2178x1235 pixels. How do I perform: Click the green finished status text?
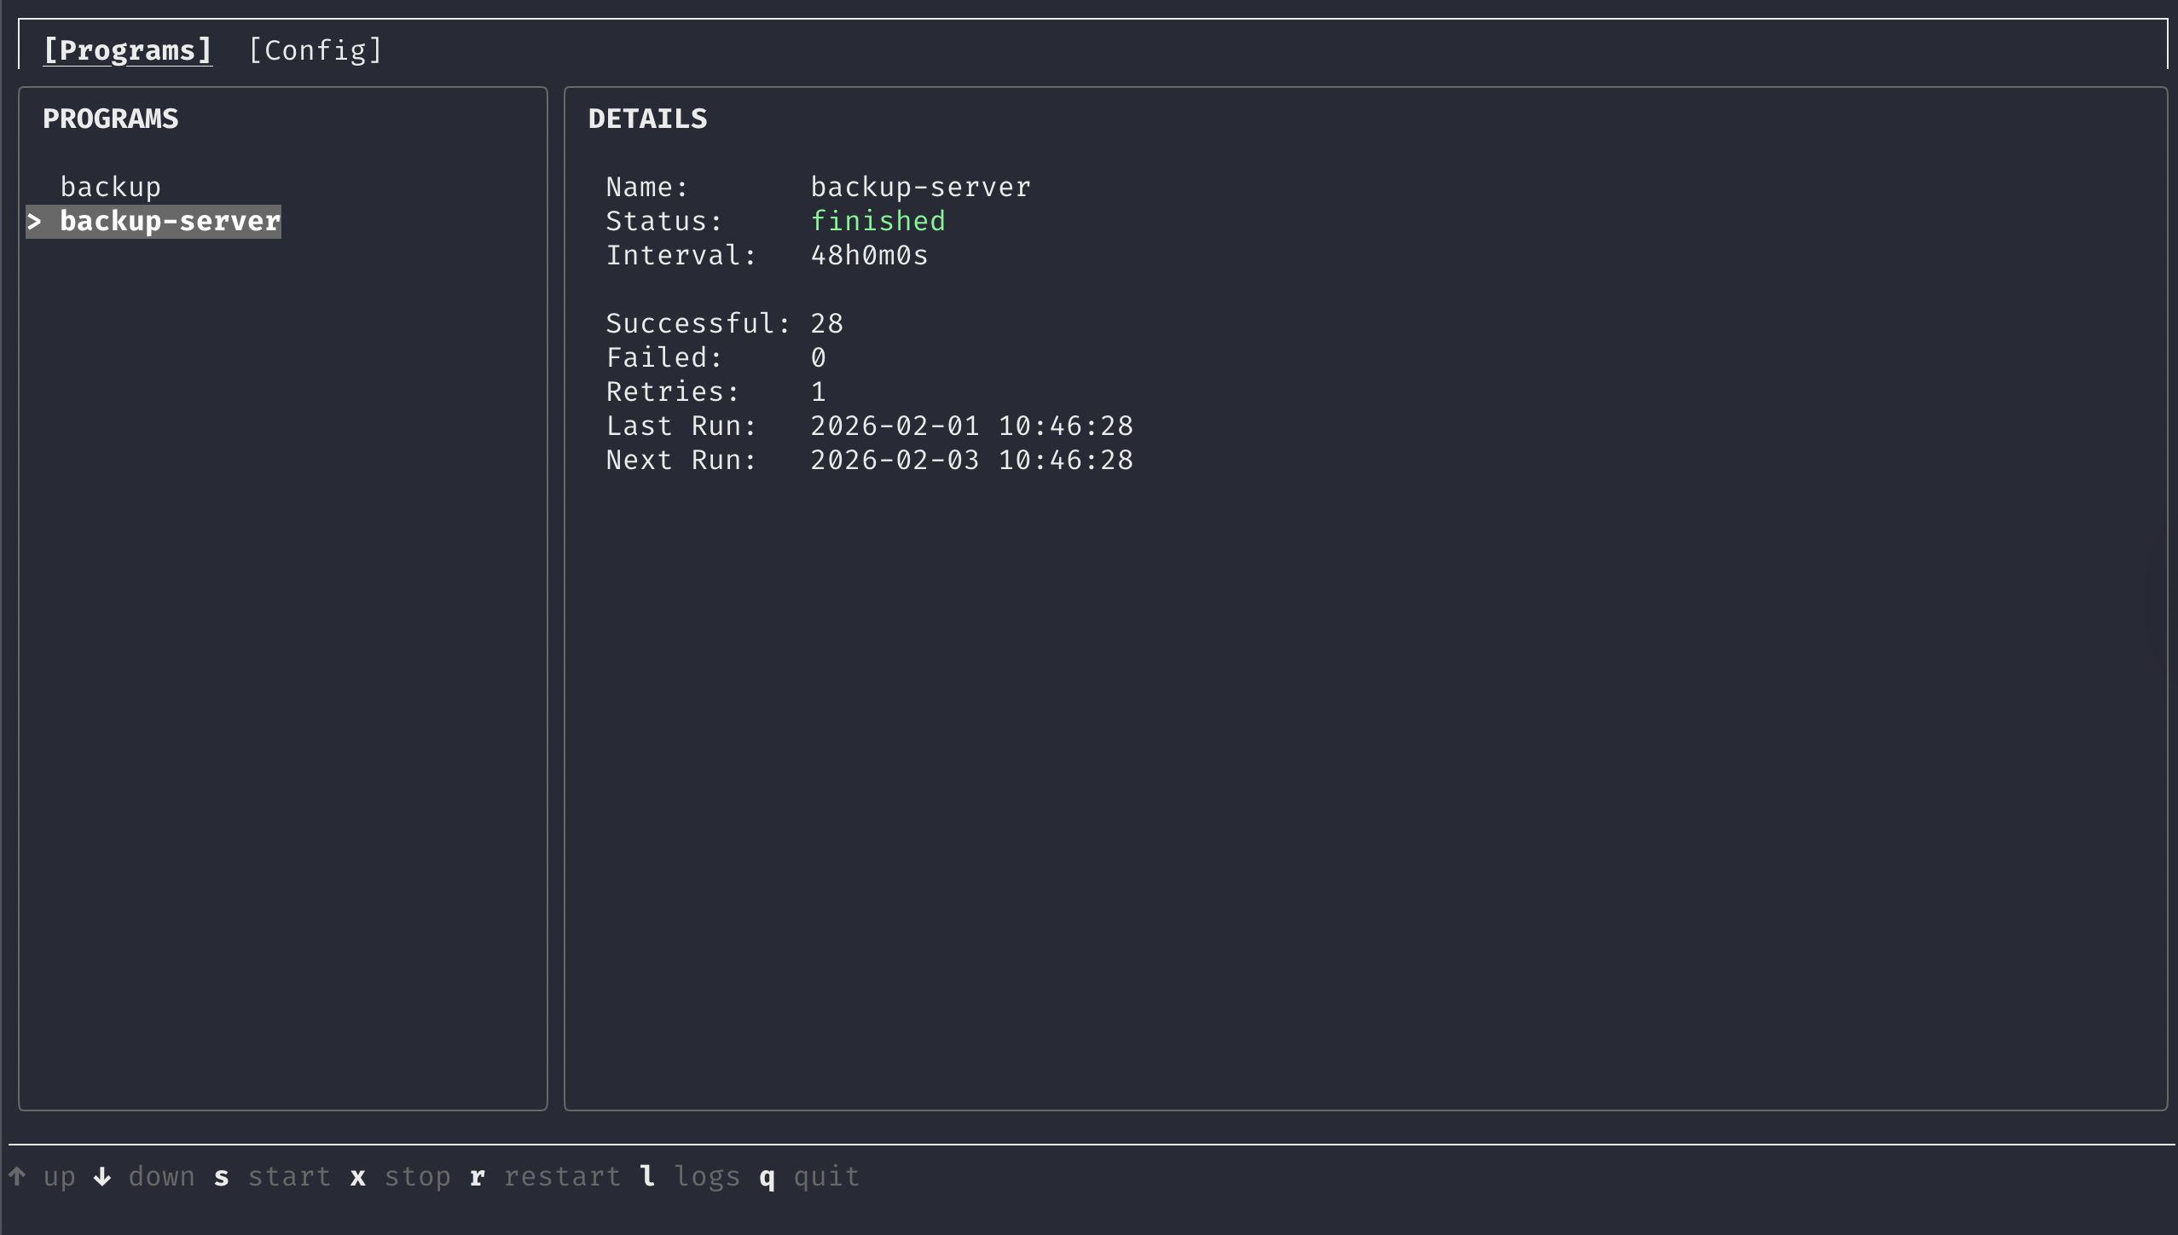[878, 222]
